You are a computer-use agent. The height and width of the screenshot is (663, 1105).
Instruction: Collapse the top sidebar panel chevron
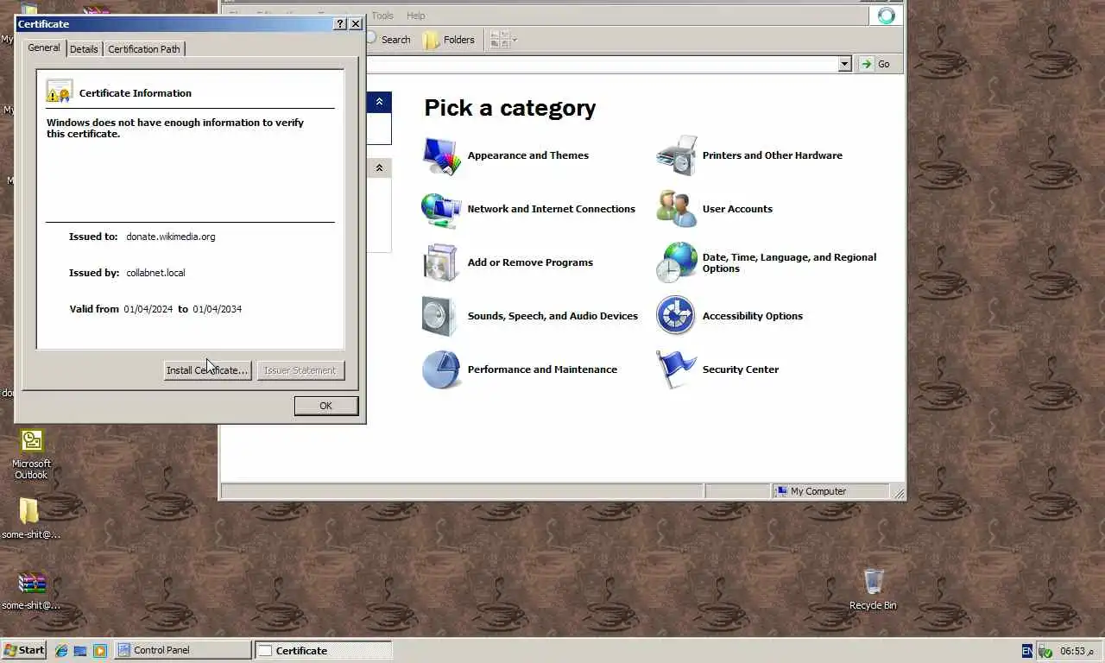379,102
